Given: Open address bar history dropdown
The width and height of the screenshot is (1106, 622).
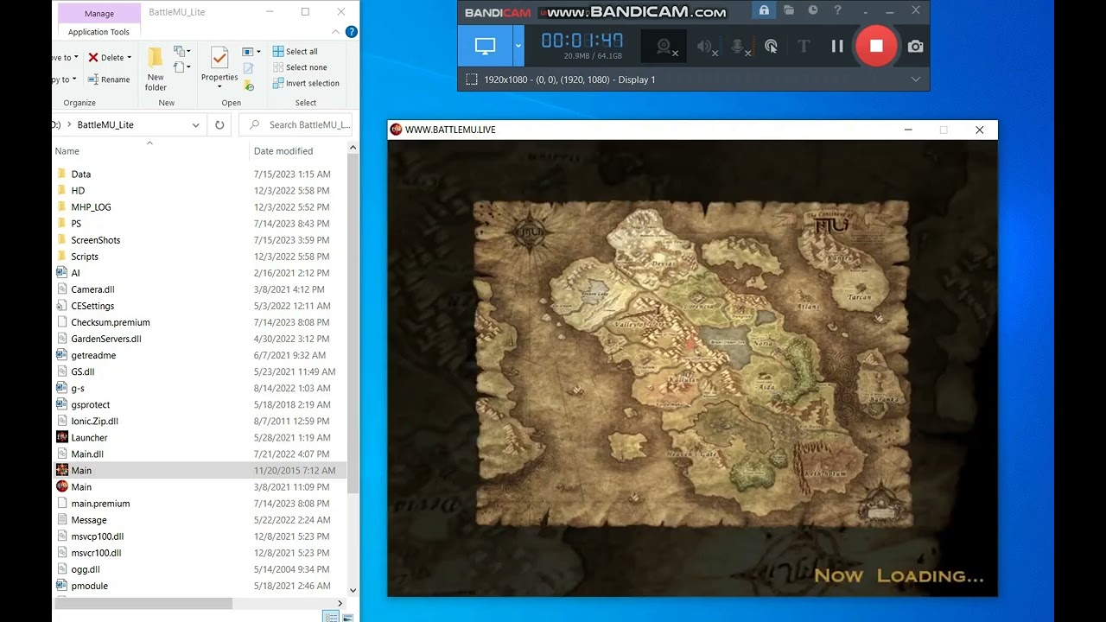Looking at the screenshot, I should click(196, 124).
